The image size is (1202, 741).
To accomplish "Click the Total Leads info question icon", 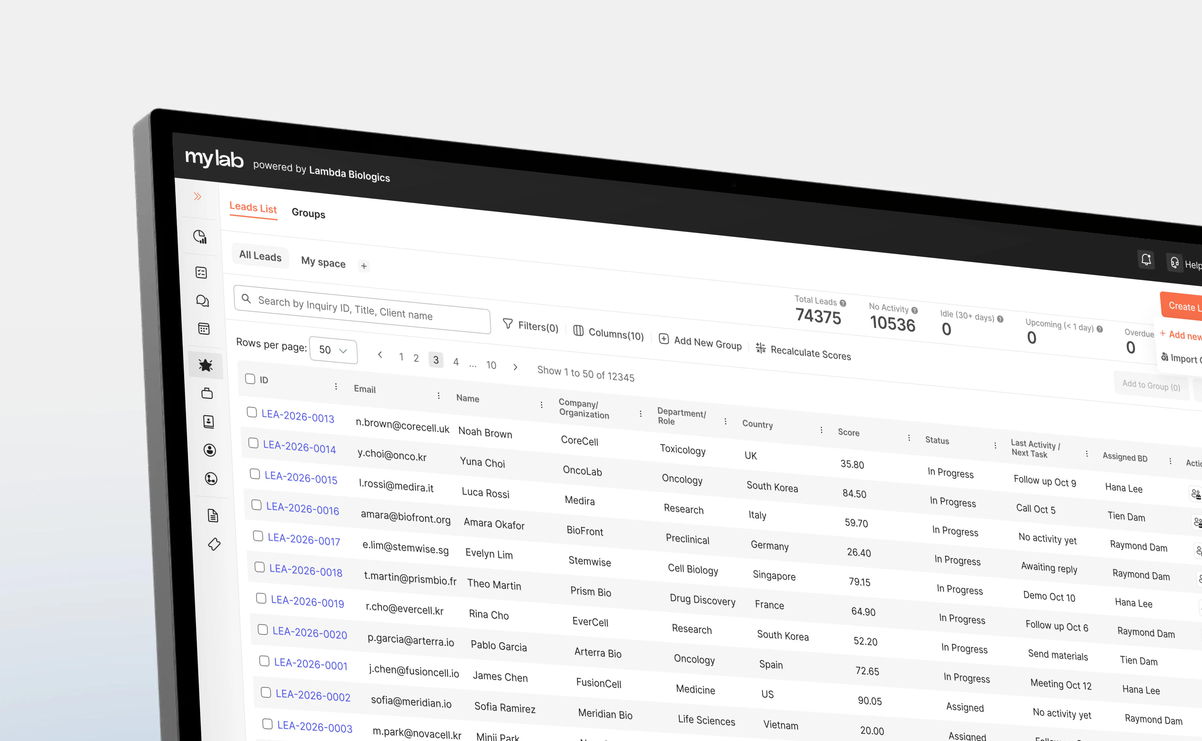I will pos(843,303).
